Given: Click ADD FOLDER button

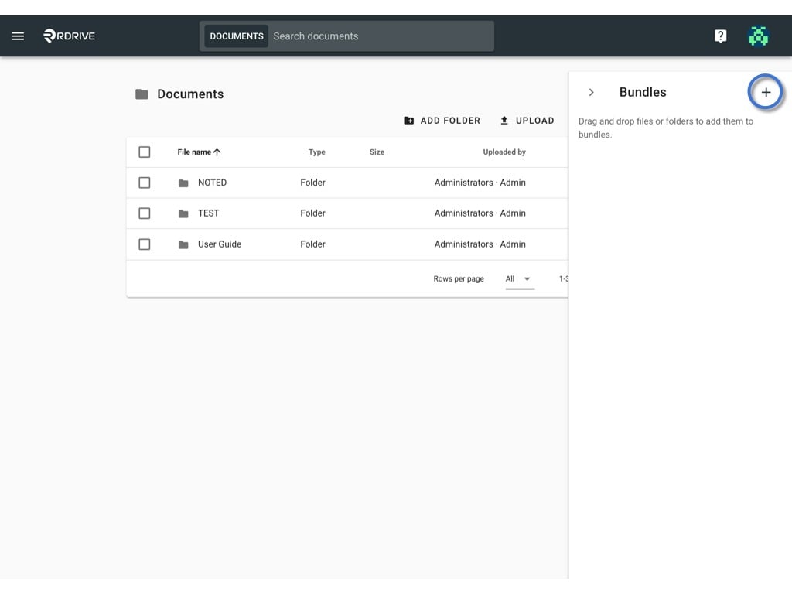Looking at the screenshot, I should (x=442, y=121).
